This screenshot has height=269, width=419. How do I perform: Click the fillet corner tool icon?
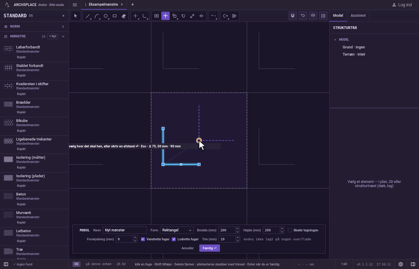tap(145, 16)
